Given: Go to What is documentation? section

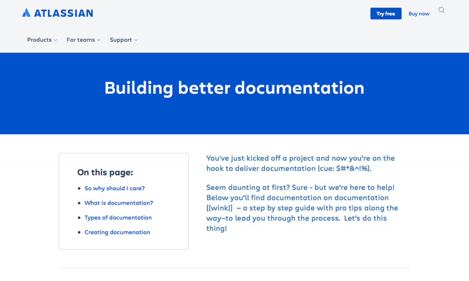Looking at the screenshot, I should (x=119, y=203).
